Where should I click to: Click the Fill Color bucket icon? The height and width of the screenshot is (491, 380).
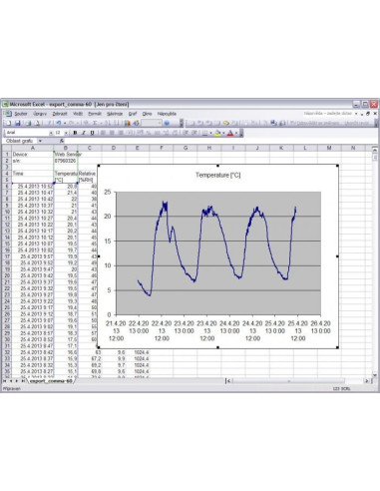[217, 133]
